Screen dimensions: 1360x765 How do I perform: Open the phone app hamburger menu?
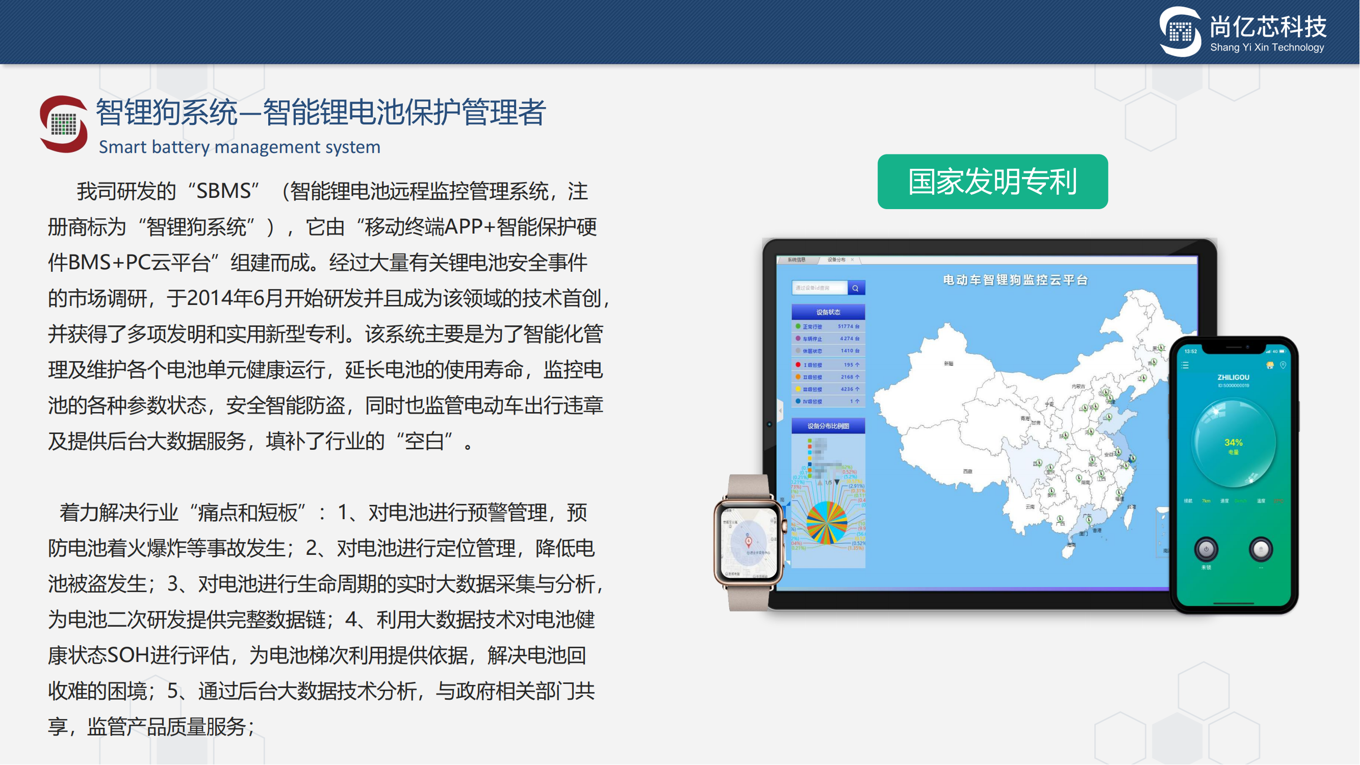click(1185, 365)
